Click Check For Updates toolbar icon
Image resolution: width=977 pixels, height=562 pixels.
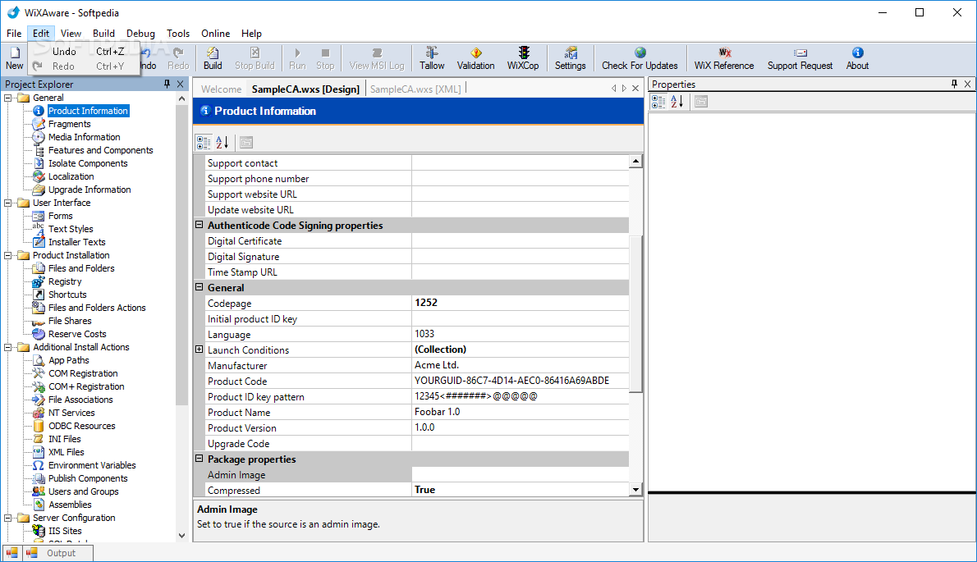coord(640,58)
